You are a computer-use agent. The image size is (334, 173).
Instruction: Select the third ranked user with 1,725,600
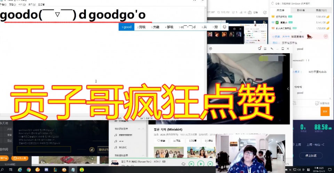point(301,28)
